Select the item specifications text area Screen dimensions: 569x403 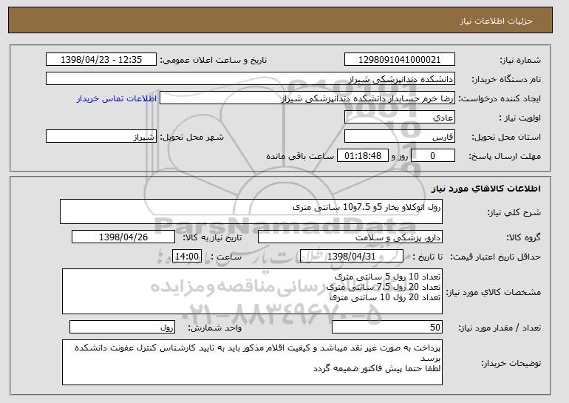click(x=252, y=291)
